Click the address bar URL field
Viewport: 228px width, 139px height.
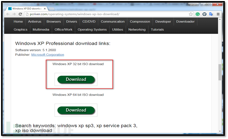click(108, 14)
